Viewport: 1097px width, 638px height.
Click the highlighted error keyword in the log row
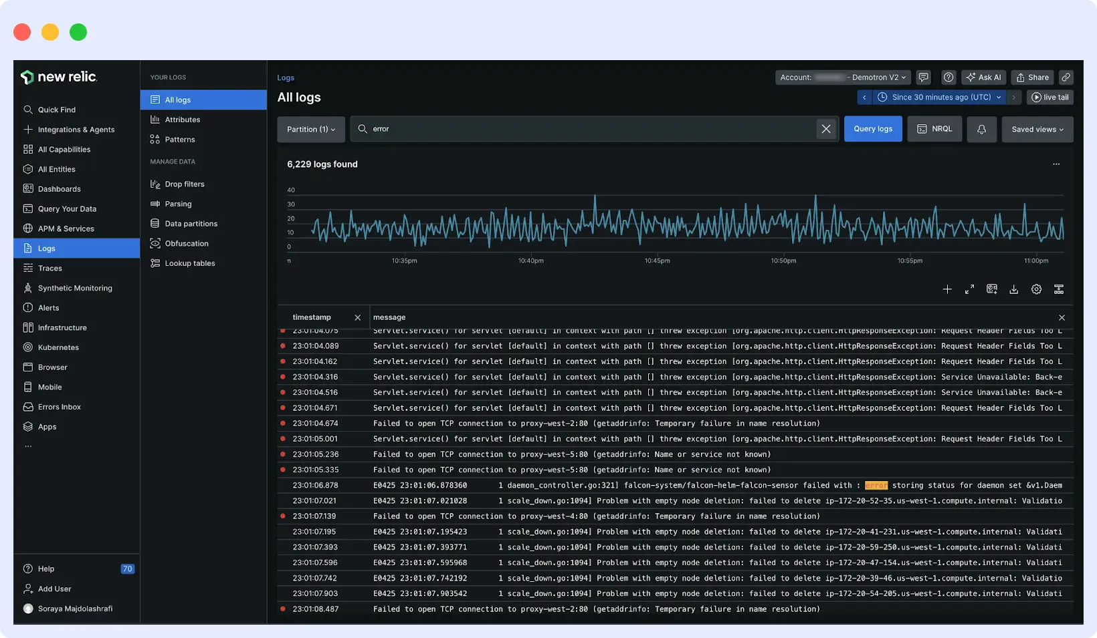pos(876,485)
